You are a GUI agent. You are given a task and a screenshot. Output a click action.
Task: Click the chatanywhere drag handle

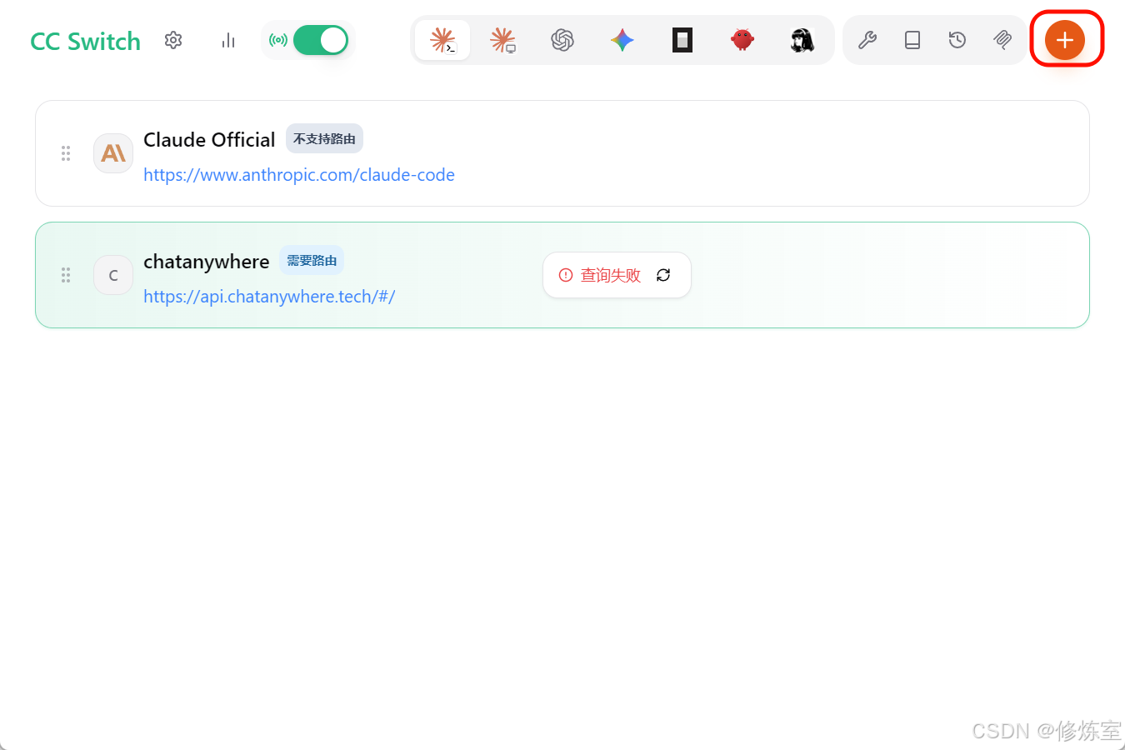pyautogui.click(x=66, y=275)
